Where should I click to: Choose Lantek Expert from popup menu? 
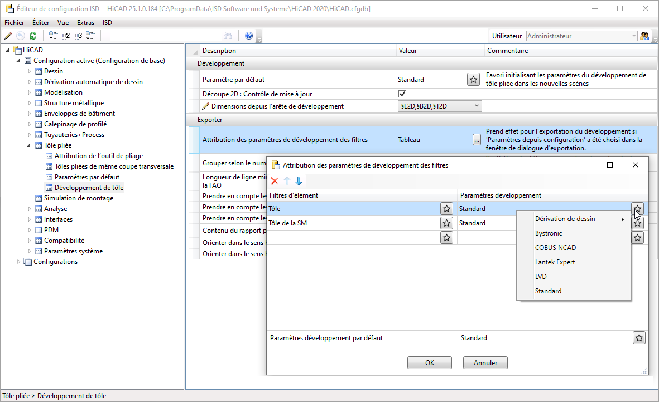coord(555,262)
